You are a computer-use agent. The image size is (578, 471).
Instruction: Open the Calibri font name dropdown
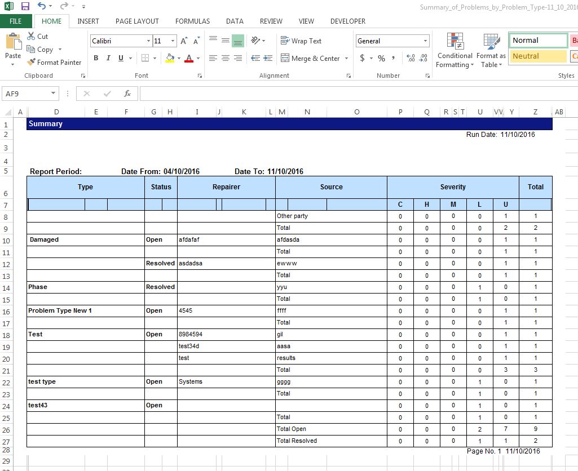pyautogui.click(x=148, y=41)
